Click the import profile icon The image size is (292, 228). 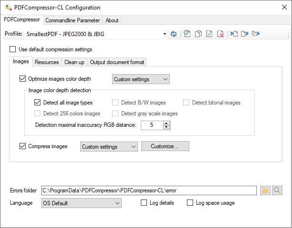(x=234, y=34)
